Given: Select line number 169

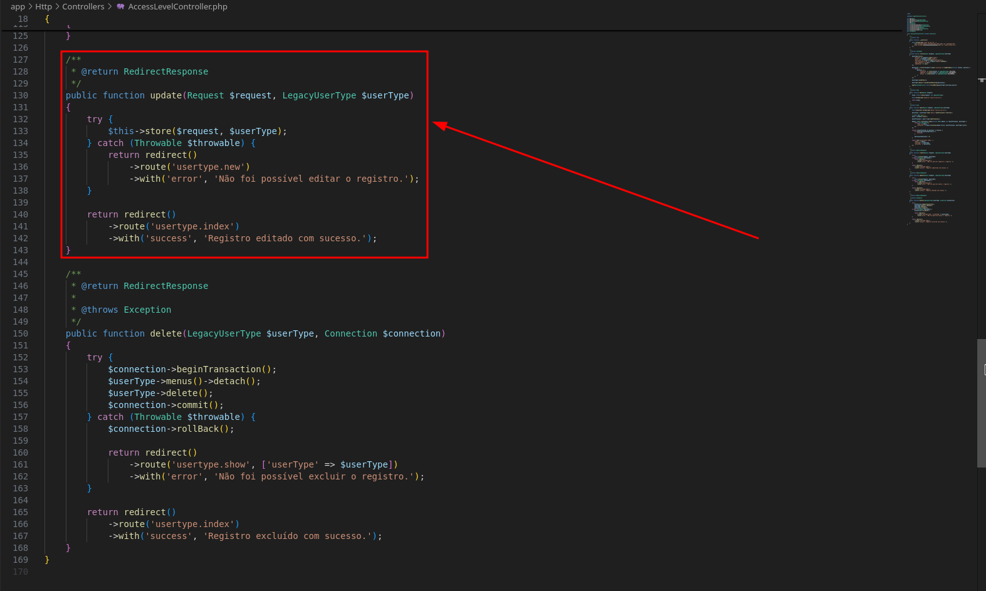Looking at the screenshot, I should point(20,560).
